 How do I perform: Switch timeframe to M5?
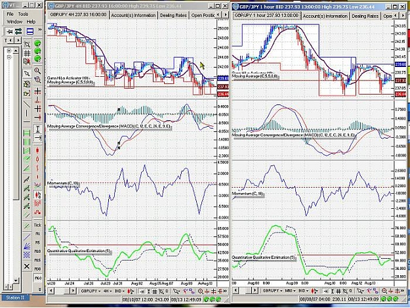tap(37, 242)
